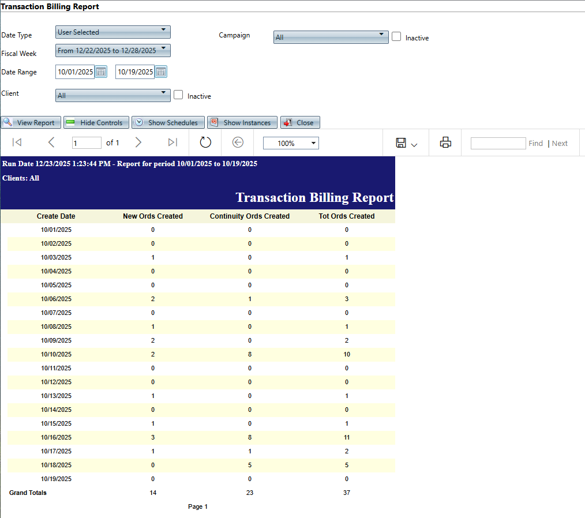585x518 pixels.
Task: Print the report using printer icon
Action: pos(445,142)
